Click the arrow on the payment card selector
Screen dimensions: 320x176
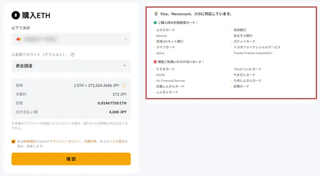pyautogui.click(x=125, y=39)
